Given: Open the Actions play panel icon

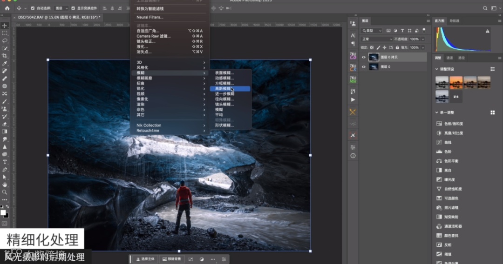Looking at the screenshot, I should click(353, 100).
